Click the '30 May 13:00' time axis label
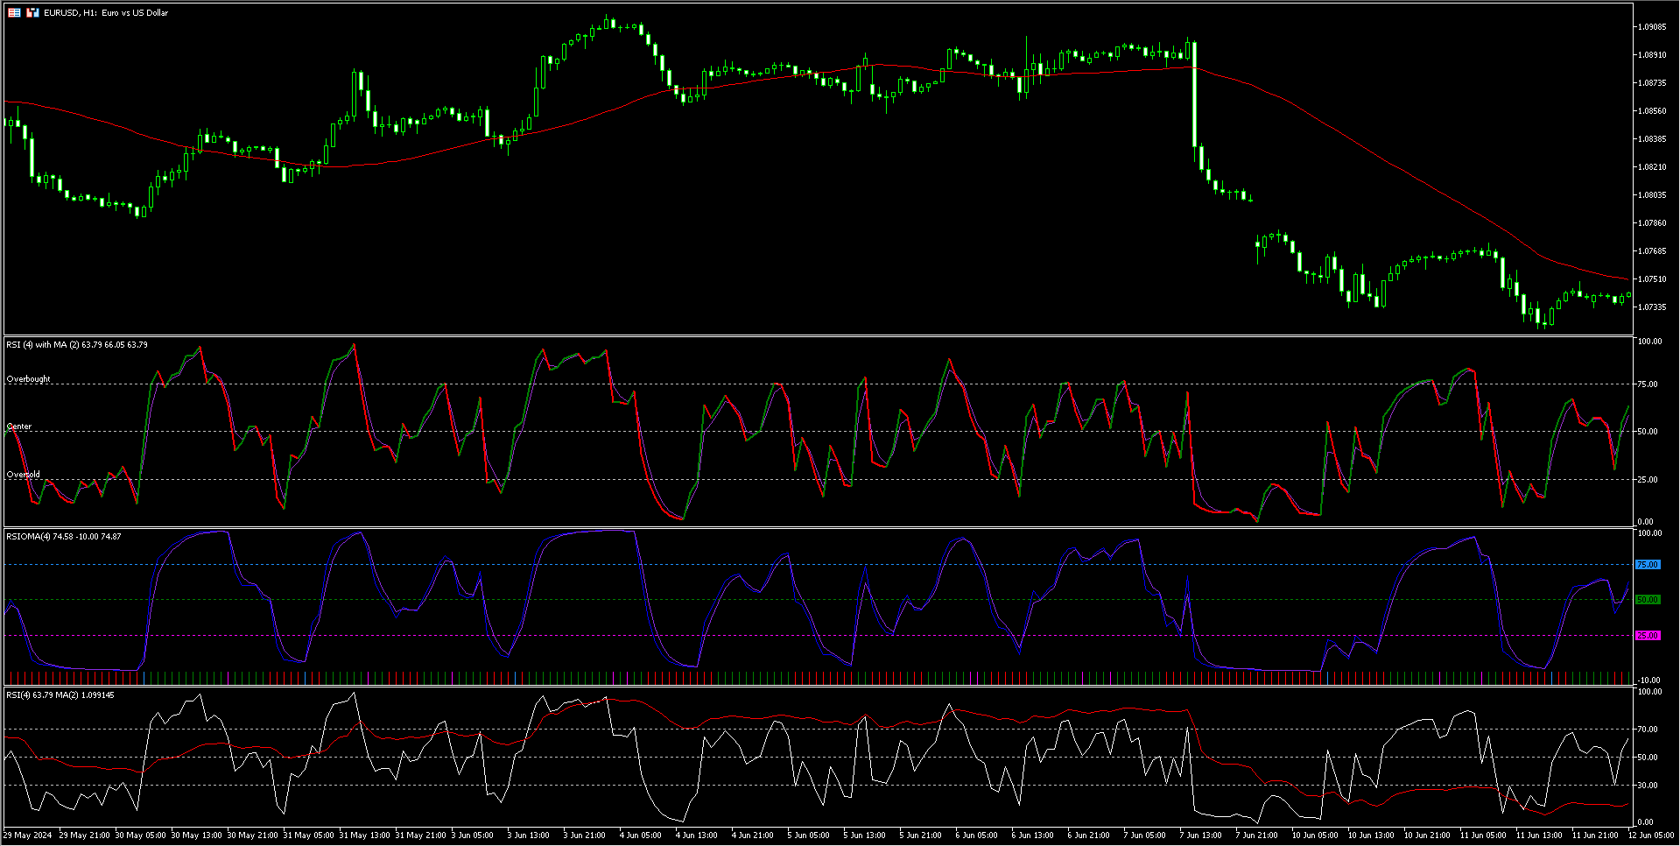This screenshot has height=846, width=1680. click(196, 835)
